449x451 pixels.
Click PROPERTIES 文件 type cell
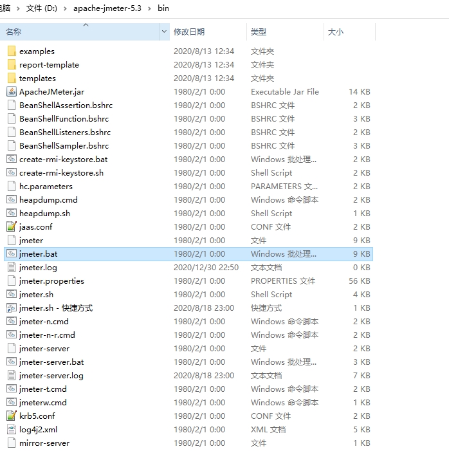[x=283, y=281]
